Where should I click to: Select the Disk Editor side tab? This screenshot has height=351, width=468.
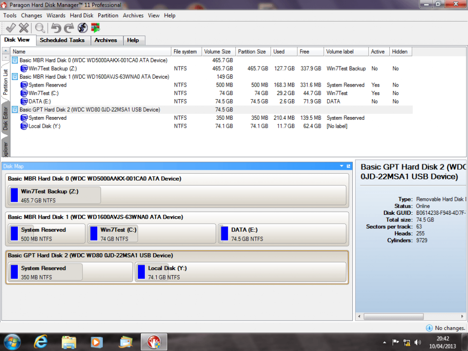tap(5, 118)
